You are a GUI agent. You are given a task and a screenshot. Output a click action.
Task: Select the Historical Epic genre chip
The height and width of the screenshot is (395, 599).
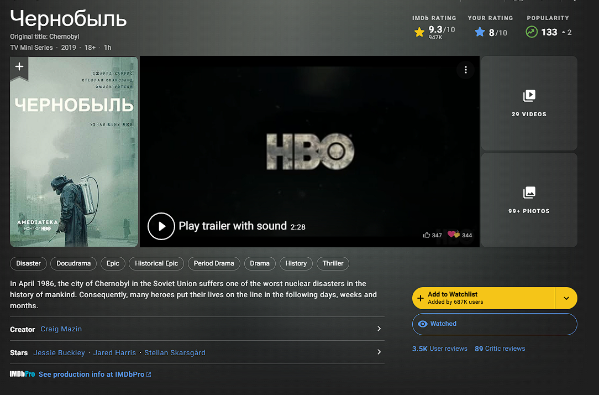(156, 263)
